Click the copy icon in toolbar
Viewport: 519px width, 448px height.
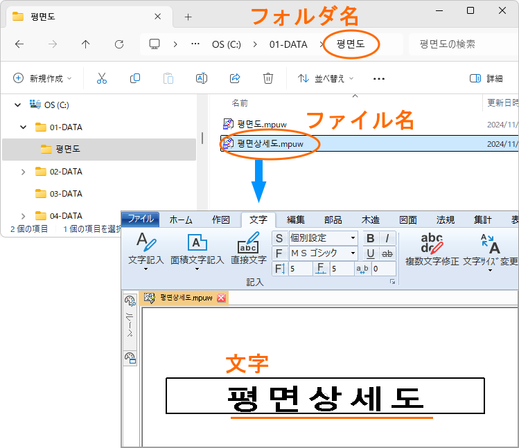135,78
